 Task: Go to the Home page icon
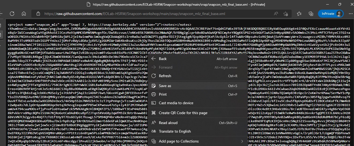(x=24, y=14)
